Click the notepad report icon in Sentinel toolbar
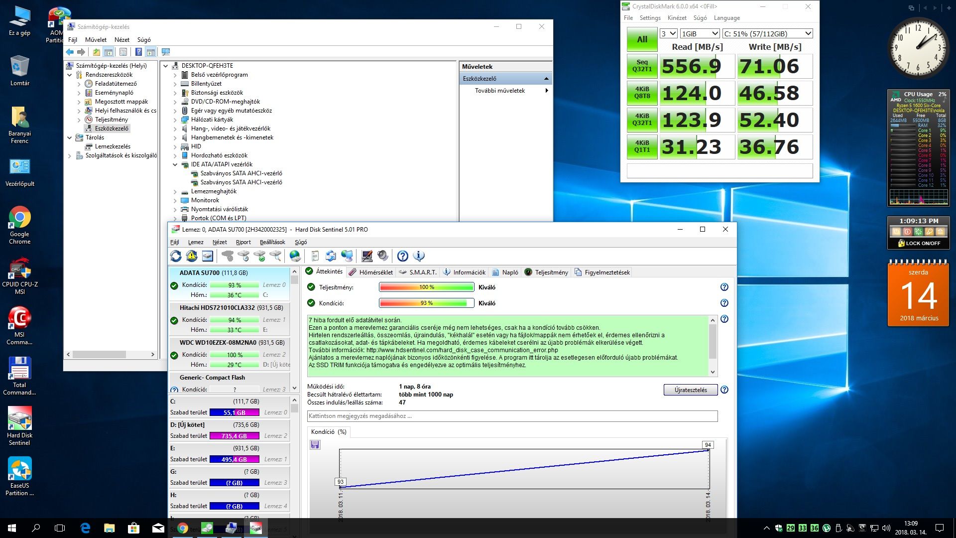This screenshot has height=538, width=956. tap(315, 256)
